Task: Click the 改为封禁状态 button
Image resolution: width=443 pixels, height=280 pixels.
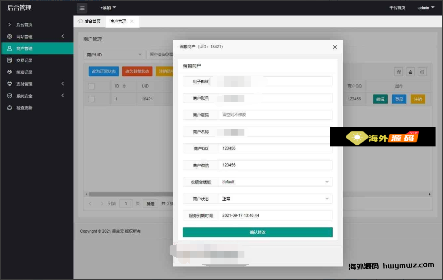Action: click(x=137, y=72)
